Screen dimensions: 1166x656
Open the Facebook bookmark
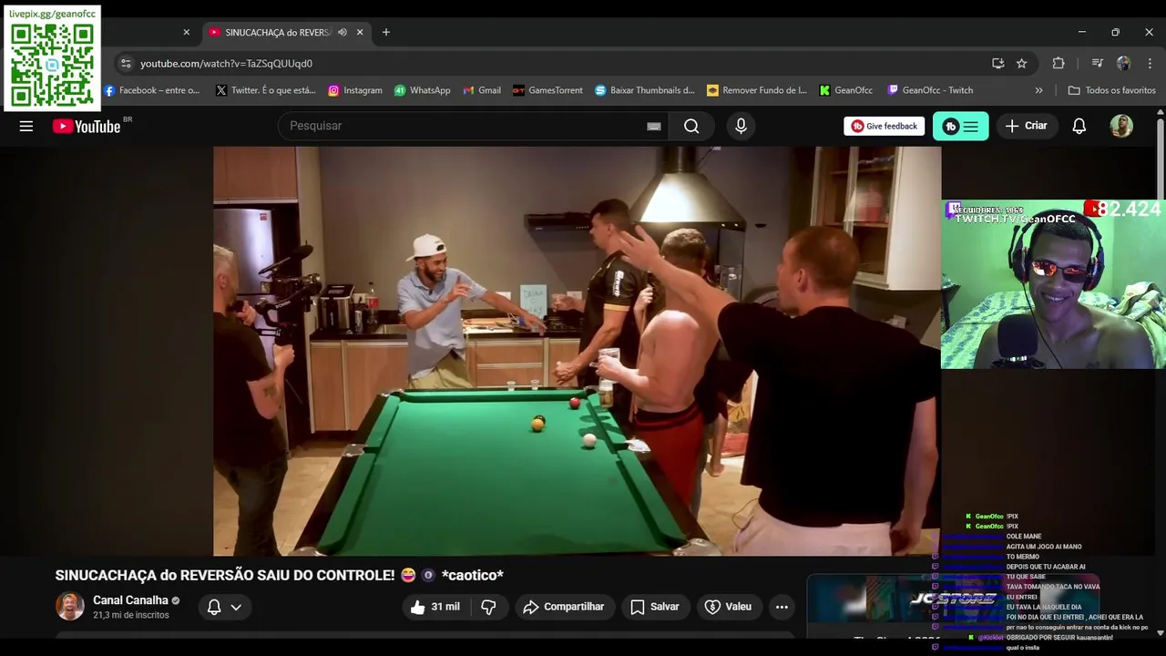point(152,90)
